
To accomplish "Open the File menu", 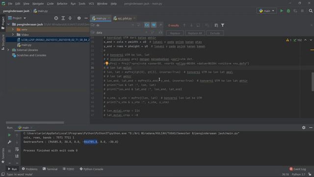I will pyautogui.click(x=10, y=3).
